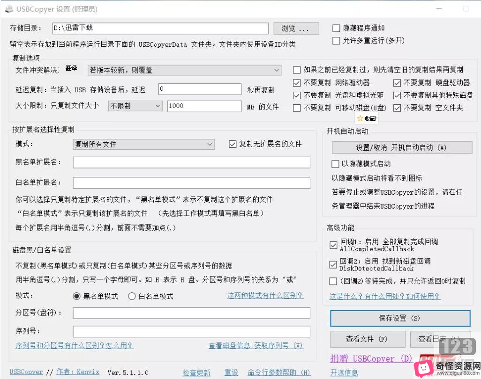
Task: Enable 隐藏程序通知 option
Action: click(x=336, y=28)
